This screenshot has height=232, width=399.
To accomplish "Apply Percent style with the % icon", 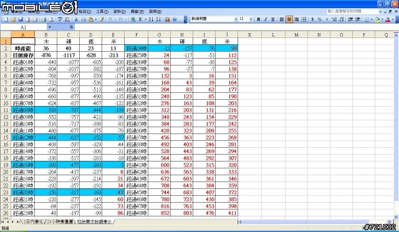I will [x=320, y=19].
